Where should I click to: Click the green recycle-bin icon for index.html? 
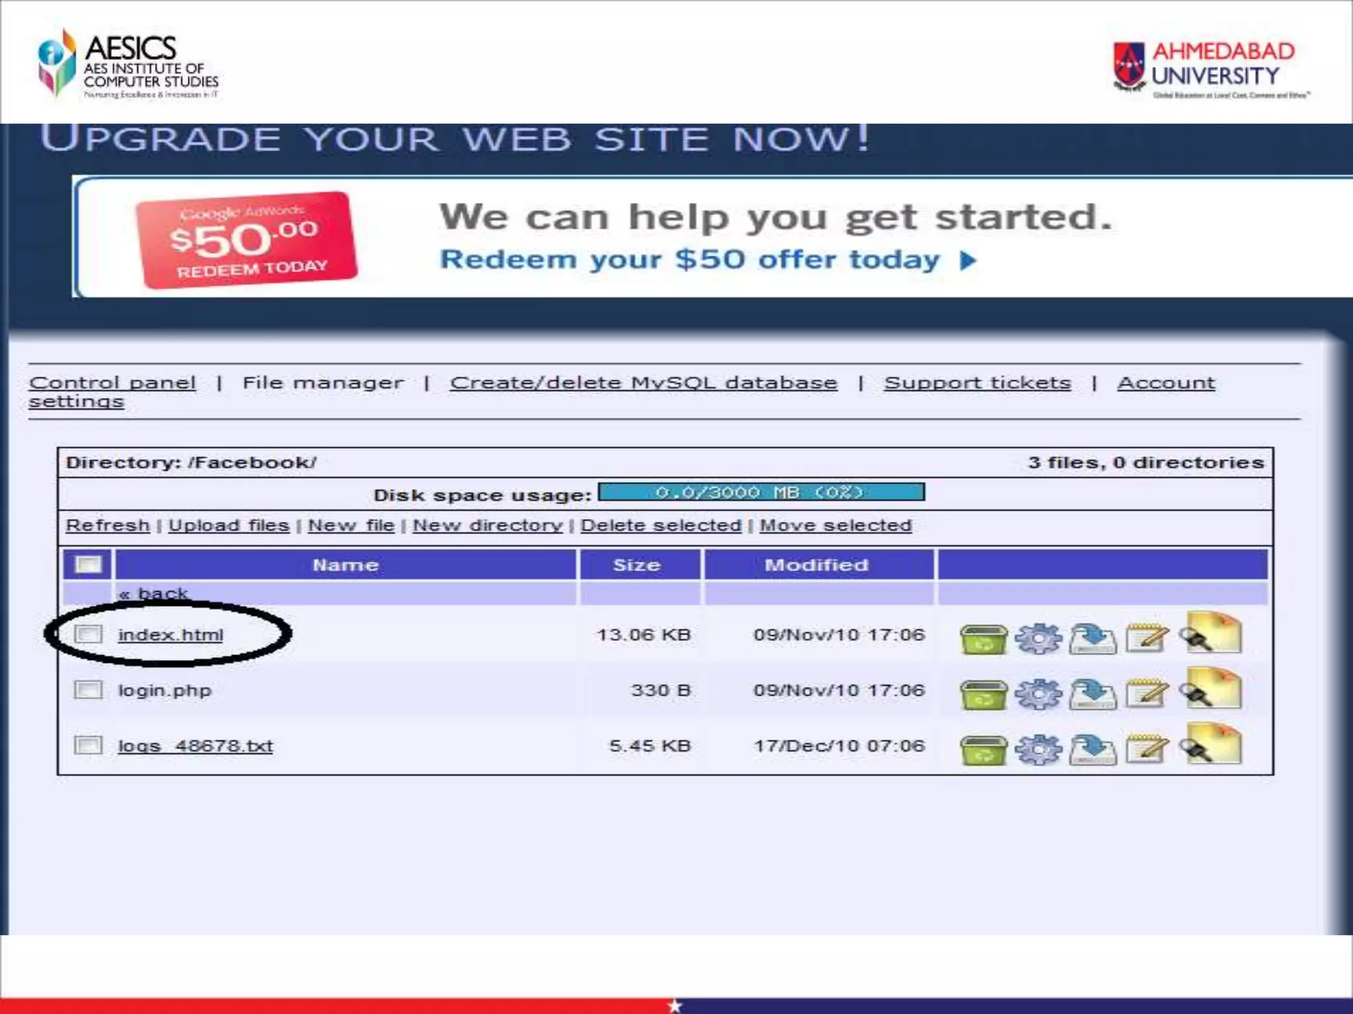983,638
